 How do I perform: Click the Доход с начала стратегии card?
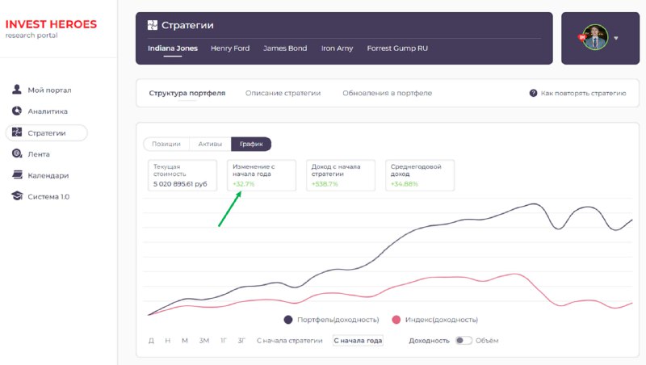[x=340, y=175]
